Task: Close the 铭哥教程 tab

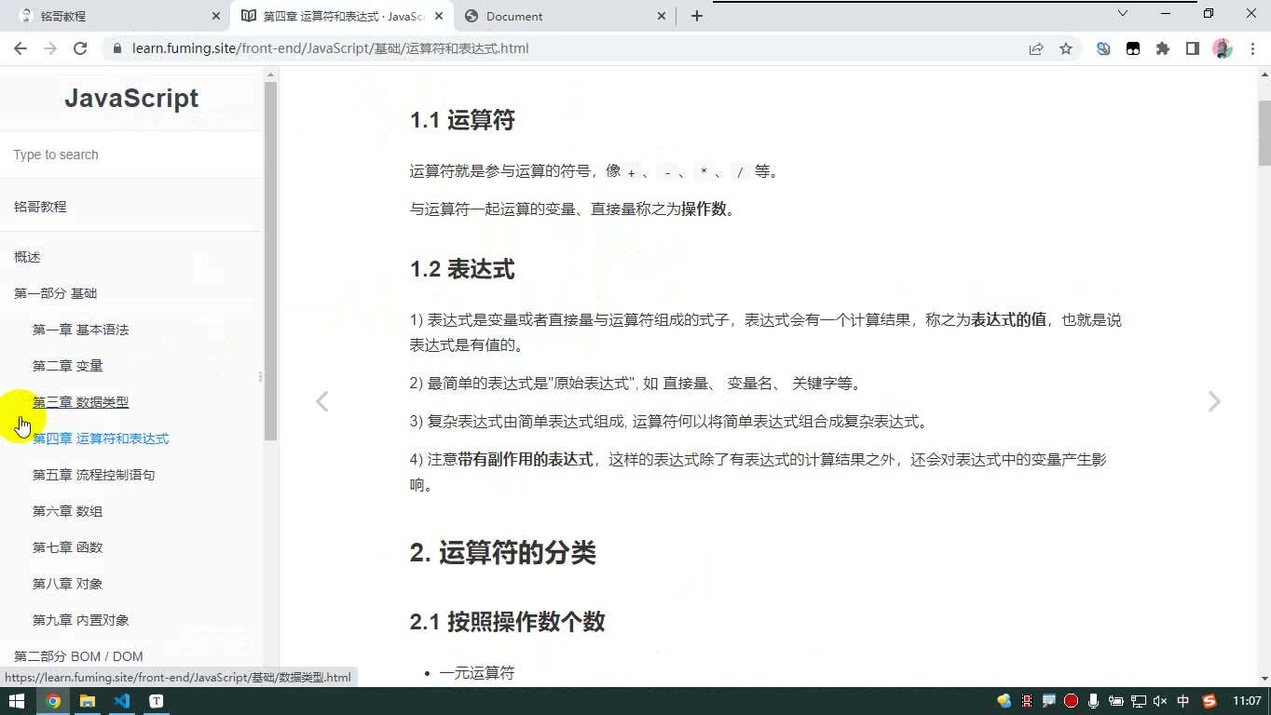Action: pos(216,16)
